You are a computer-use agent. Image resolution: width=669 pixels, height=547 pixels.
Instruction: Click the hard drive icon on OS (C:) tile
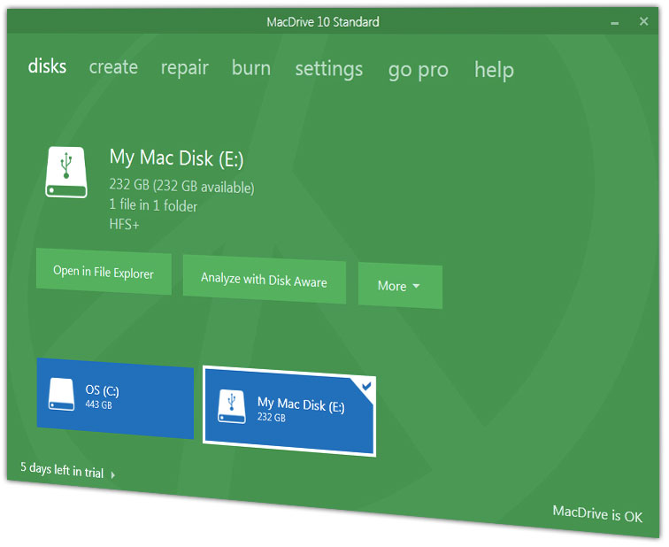61,394
